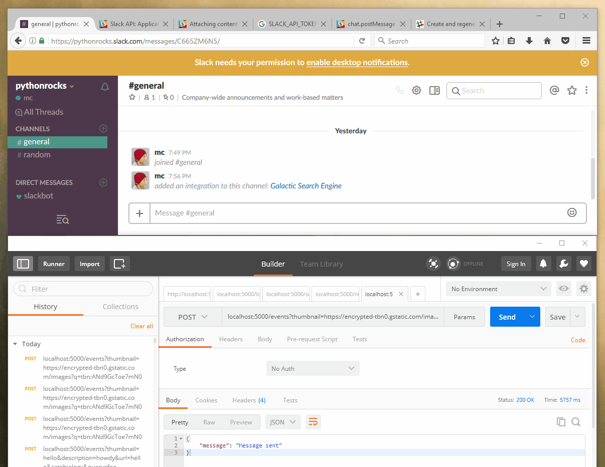
Task: Open the Firefox downloads arrow
Action: pyautogui.click(x=529, y=41)
